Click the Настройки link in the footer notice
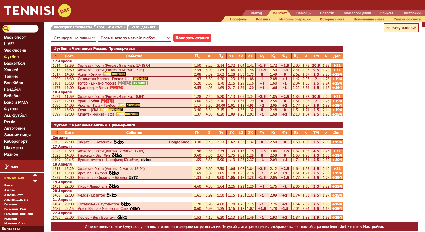 pos(373,227)
